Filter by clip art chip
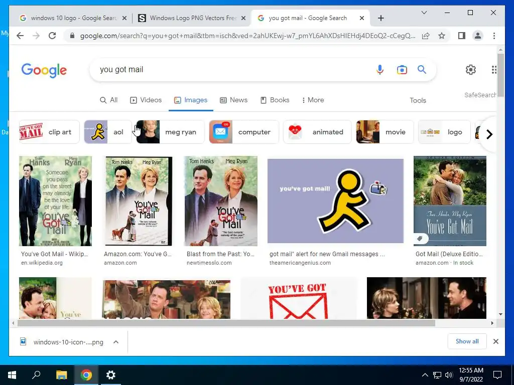This screenshot has width=514, height=385. (49, 132)
